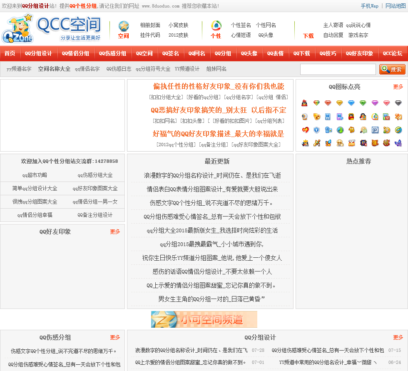Click the 空间 star globe icon
The width and height of the screenshot is (408, 371).
coord(124,26)
